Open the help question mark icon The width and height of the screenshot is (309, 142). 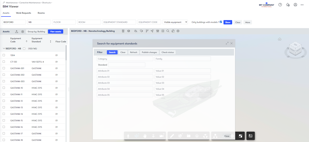(x=280, y=5)
